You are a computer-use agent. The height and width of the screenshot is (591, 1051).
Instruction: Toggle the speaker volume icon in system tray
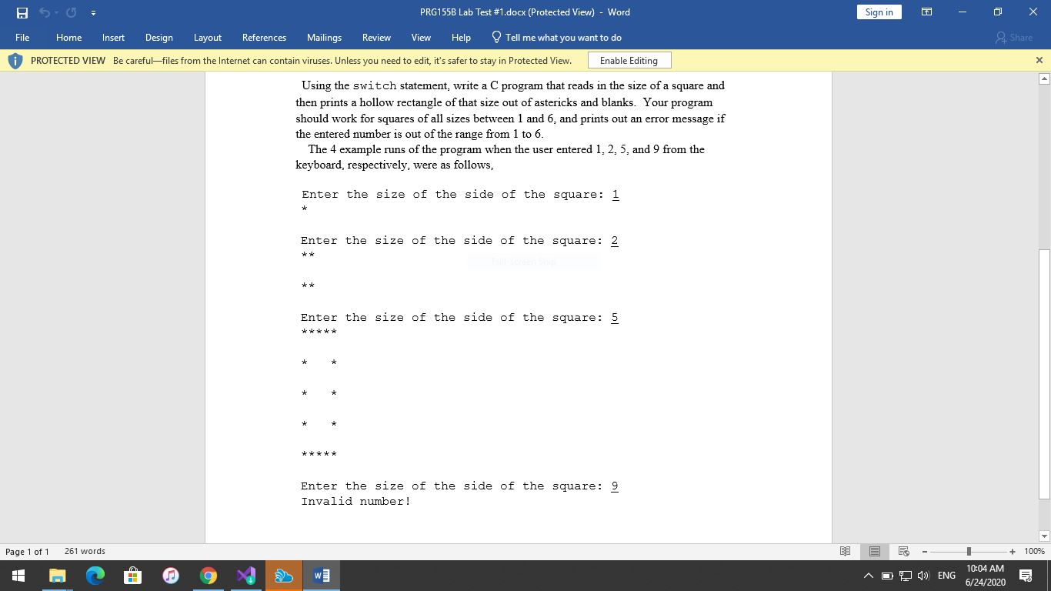pyautogui.click(x=923, y=575)
